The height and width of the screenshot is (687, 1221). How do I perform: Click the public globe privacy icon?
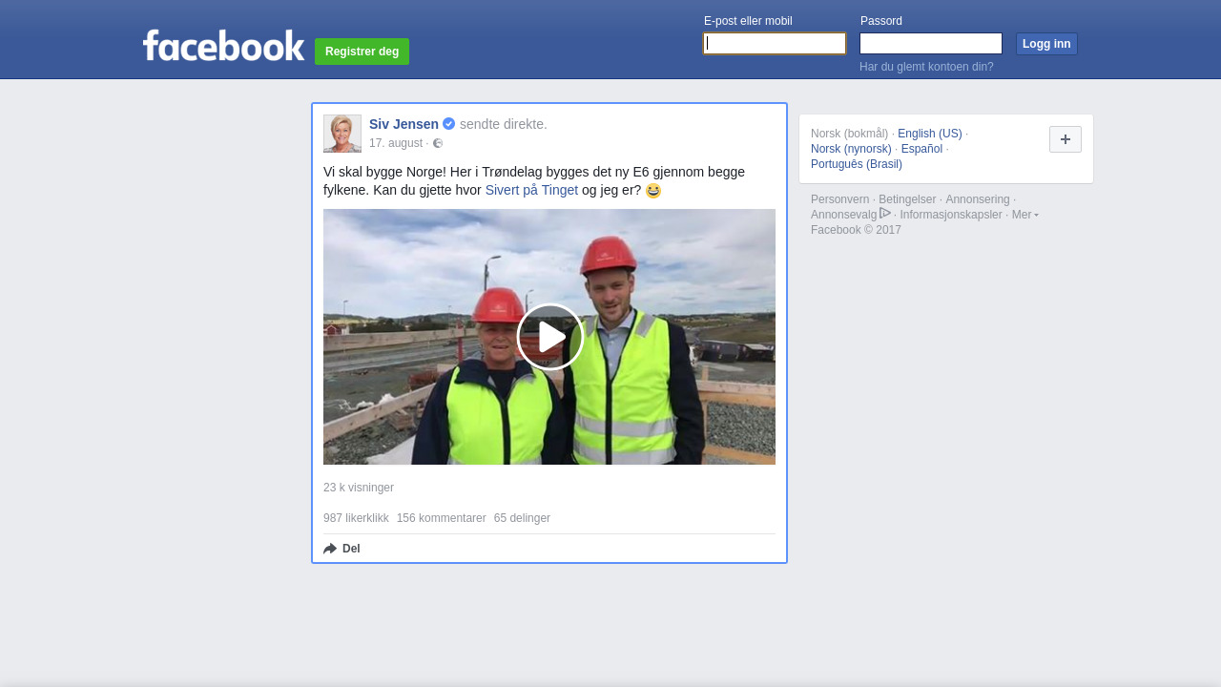[438, 143]
